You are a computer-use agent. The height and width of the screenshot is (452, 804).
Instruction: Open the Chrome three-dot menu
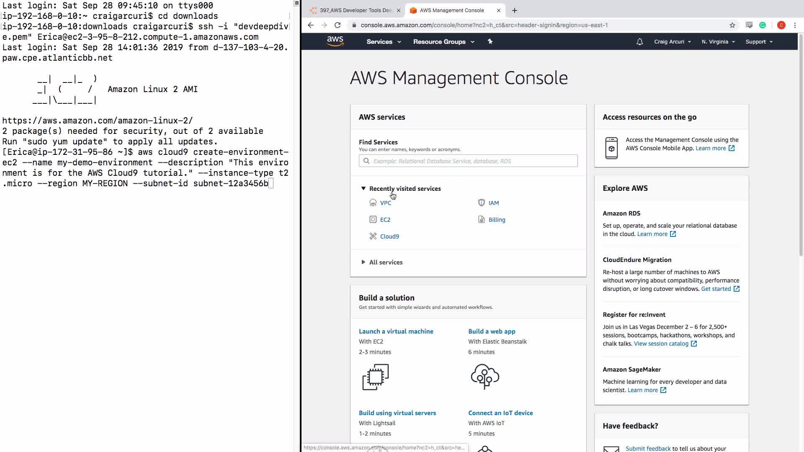795,25
